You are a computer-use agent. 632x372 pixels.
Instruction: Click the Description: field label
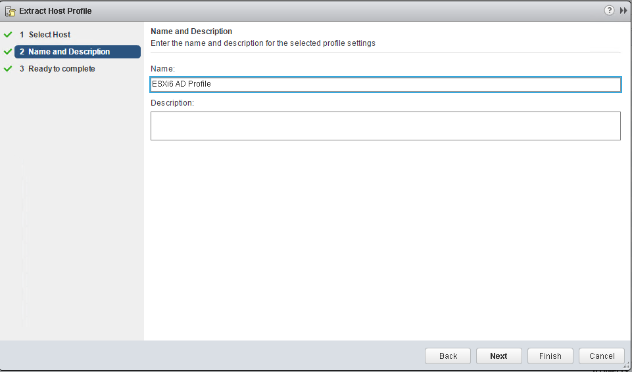coord(172,103)
